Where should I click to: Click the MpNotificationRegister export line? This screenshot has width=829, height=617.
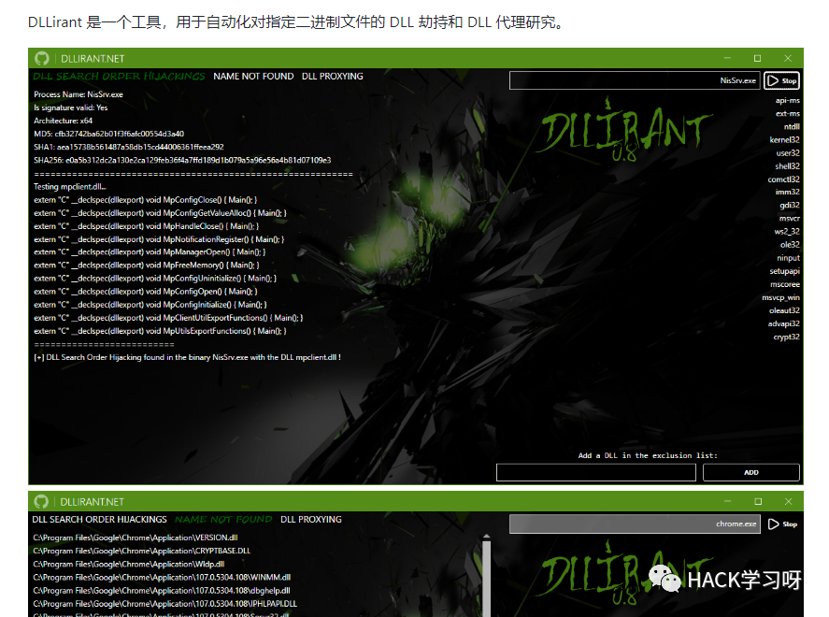[x=159, y=239]
